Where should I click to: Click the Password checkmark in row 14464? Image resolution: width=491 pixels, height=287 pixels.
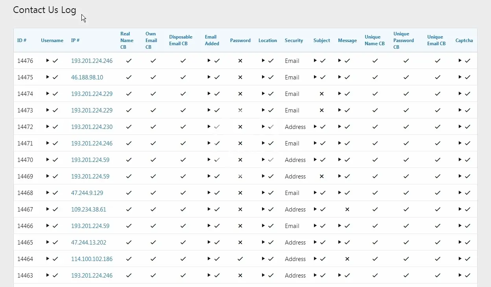240,259
